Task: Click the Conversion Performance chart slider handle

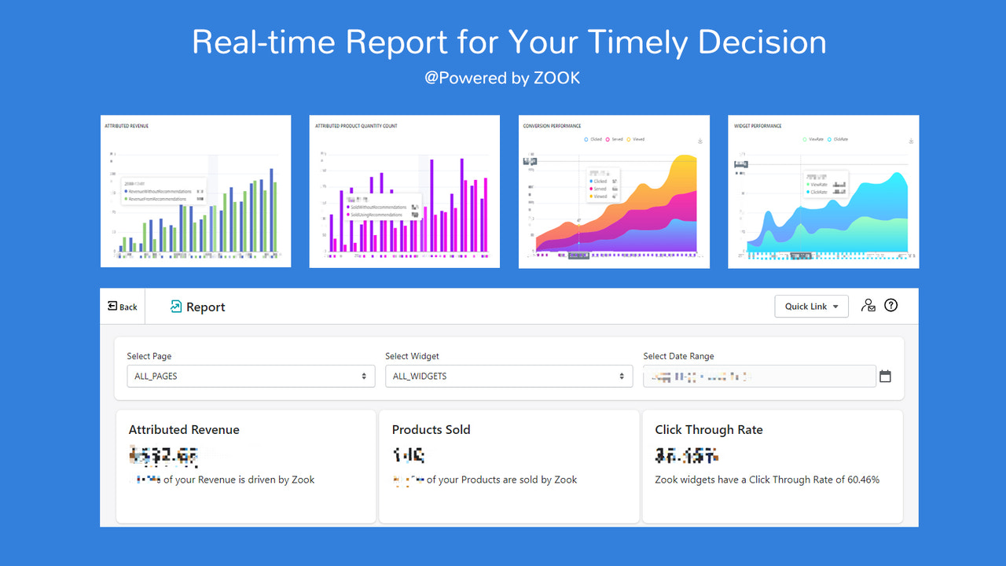Action: point(579,255)
